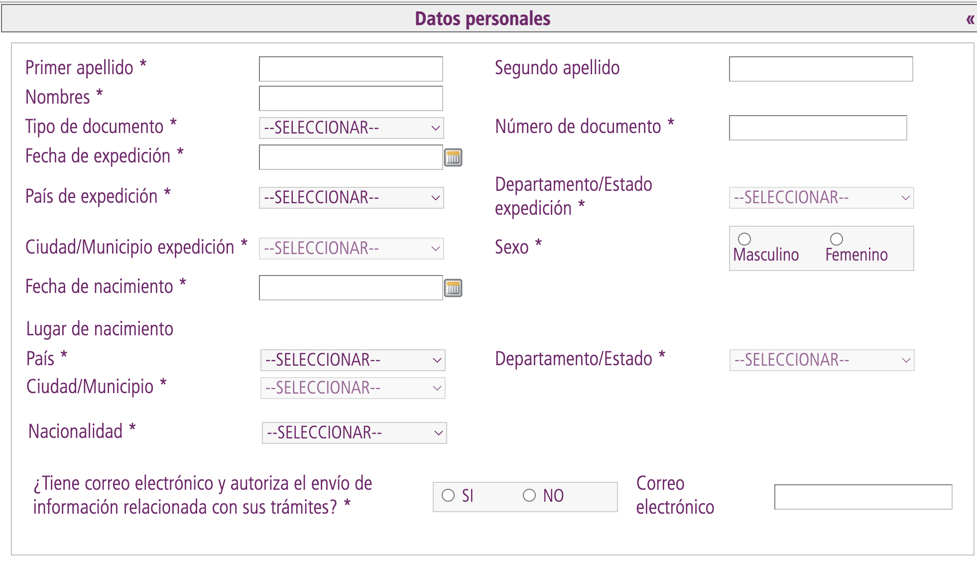Expand the Departamento/Estado expedición selector
The width and height of the screenshot is (977, 563).
click(x=820, y=198)
